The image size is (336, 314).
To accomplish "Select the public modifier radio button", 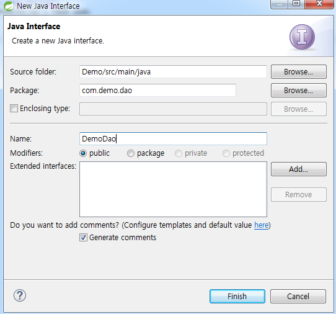I will point(83,153).
